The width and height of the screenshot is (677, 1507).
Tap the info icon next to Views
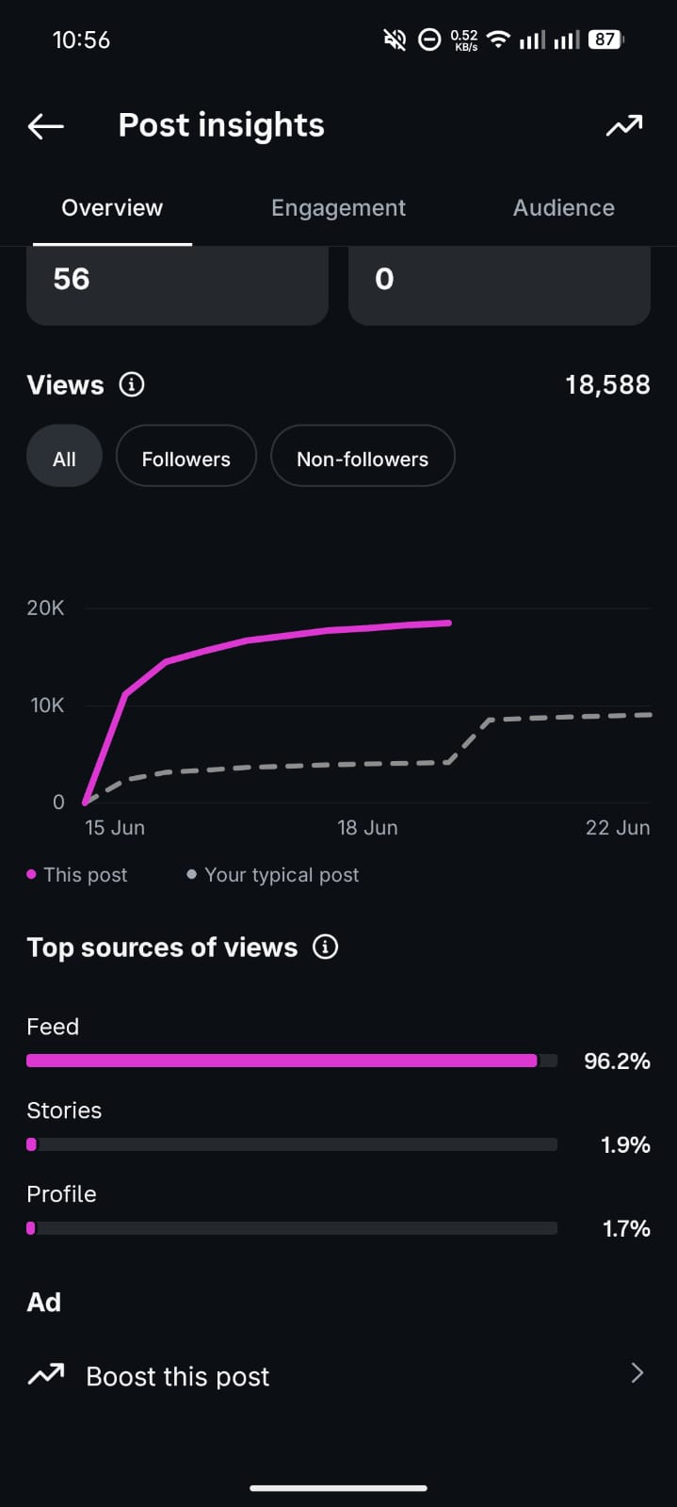click(x=132, y=384)
